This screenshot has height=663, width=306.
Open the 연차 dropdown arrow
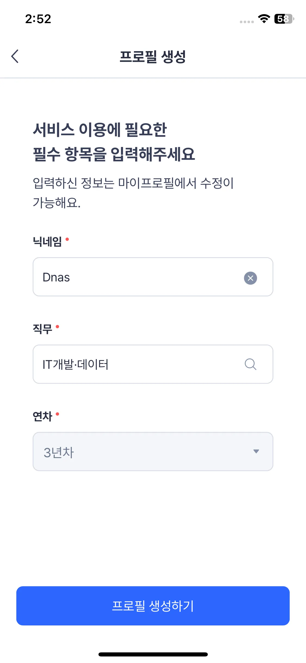click(256, 451)
